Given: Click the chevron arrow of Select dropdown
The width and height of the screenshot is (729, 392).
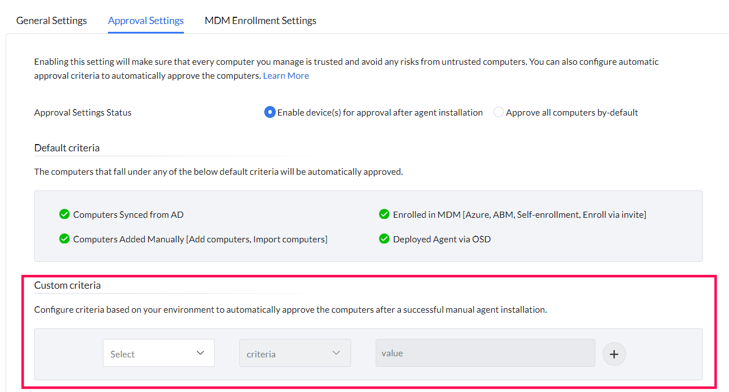Looking at the screenshot, I should [x=200, y=353].
